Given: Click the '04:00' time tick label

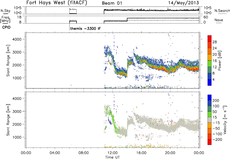Looking at the screenshot, I should pyautogui.click(x=55, y=153).
